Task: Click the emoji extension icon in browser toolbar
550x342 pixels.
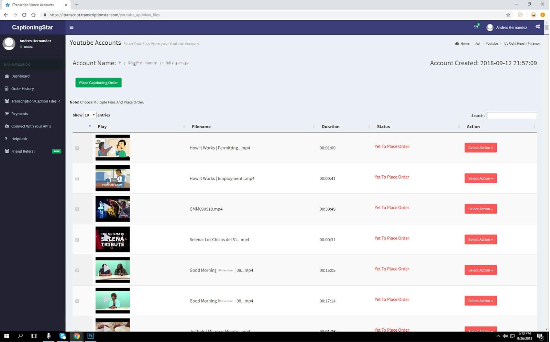Action: pos(534,15)
